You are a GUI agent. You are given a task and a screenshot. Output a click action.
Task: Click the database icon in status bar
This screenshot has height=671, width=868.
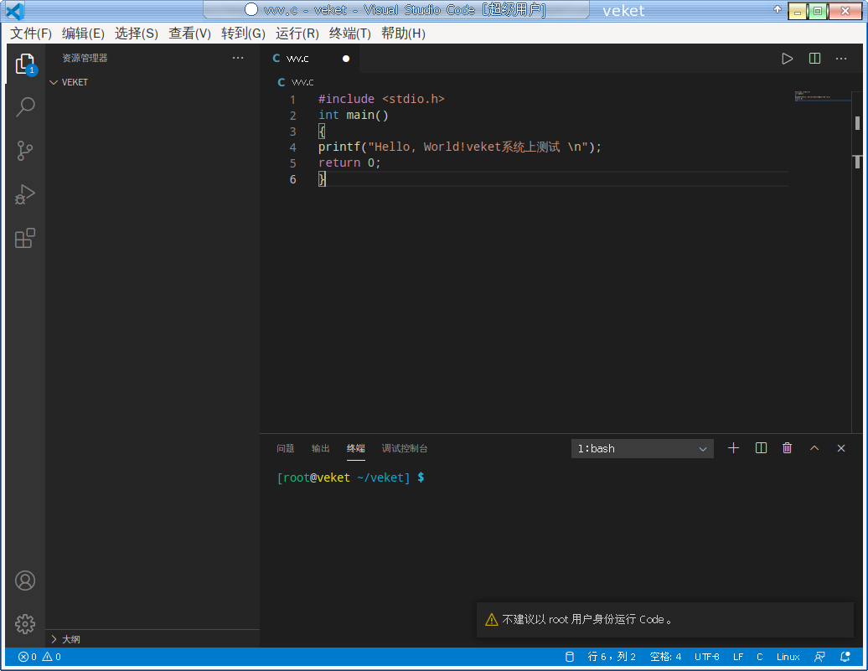[570, 657]
